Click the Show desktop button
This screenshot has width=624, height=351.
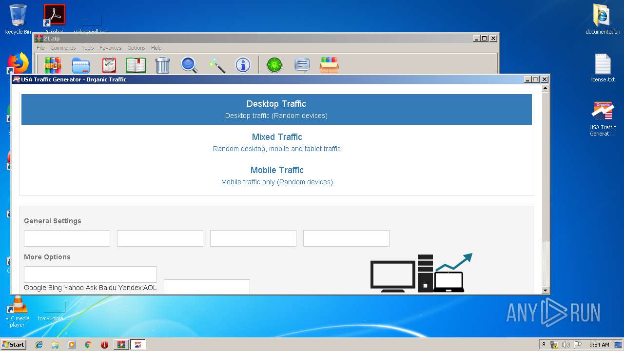click(619, 345)
